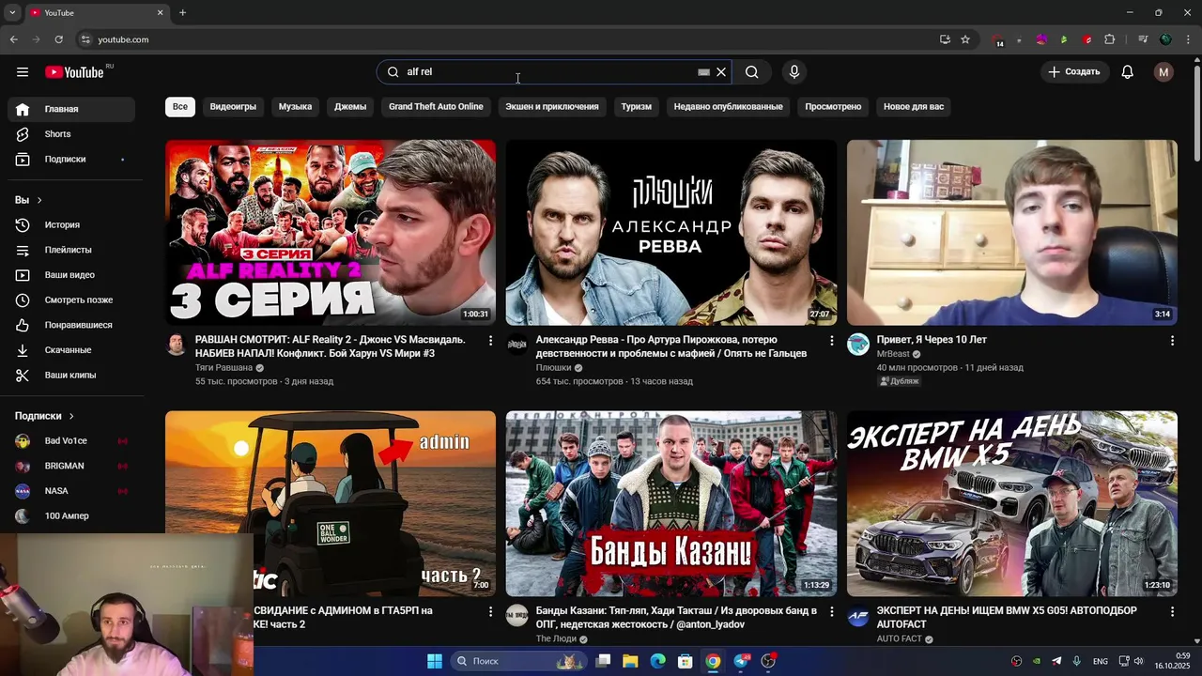
Task: Select the Все filter chip
Action: [180, 107]
